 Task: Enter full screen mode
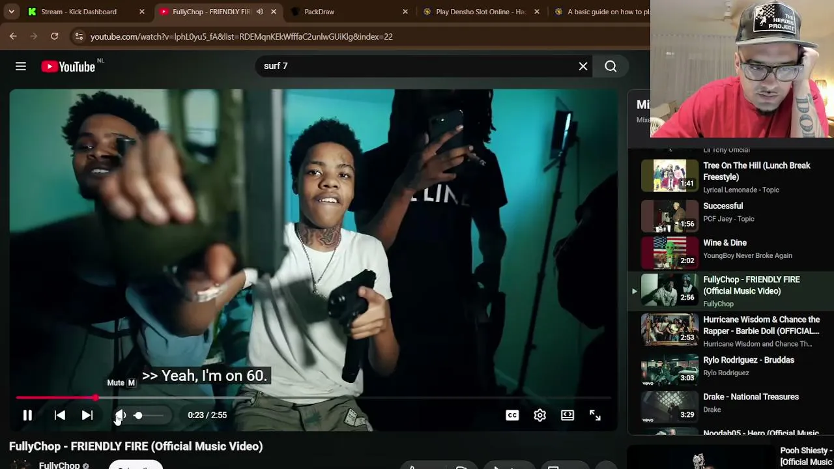tap(595, 415)
